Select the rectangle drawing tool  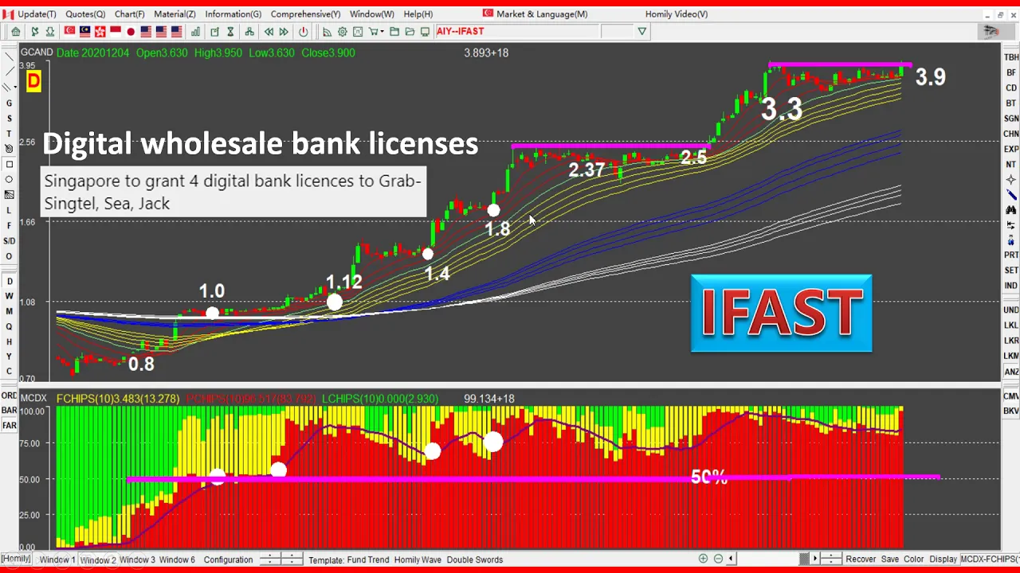[x=9, y=165]
